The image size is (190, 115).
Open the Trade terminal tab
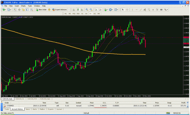coord(7,109)
